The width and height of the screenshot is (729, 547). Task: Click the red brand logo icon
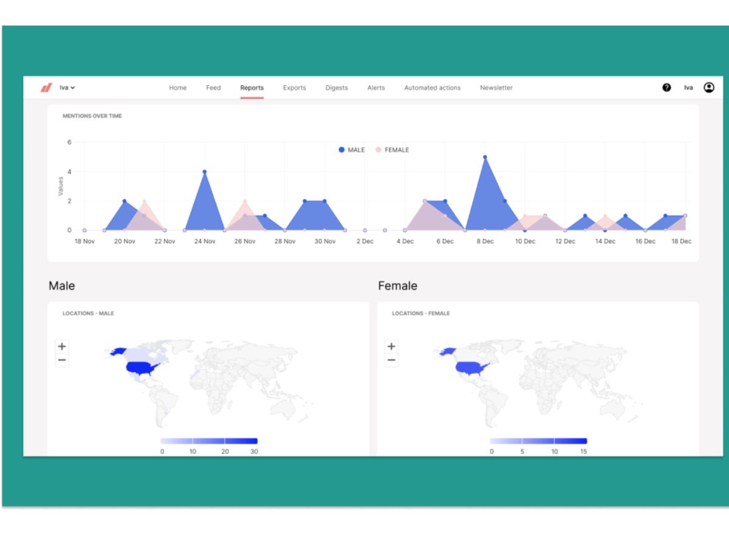[x=46, y=88]
